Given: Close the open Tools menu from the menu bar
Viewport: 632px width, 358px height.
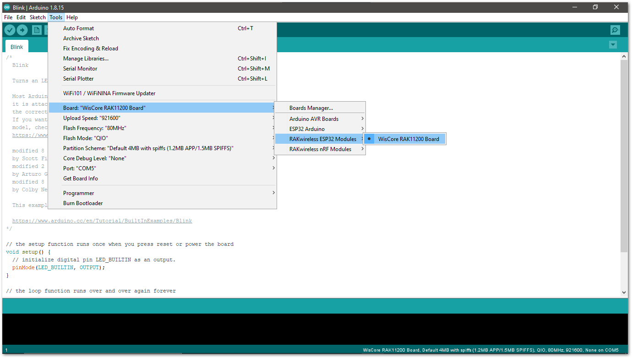Looking at the screenshot, I should click(x=56, y=17).
